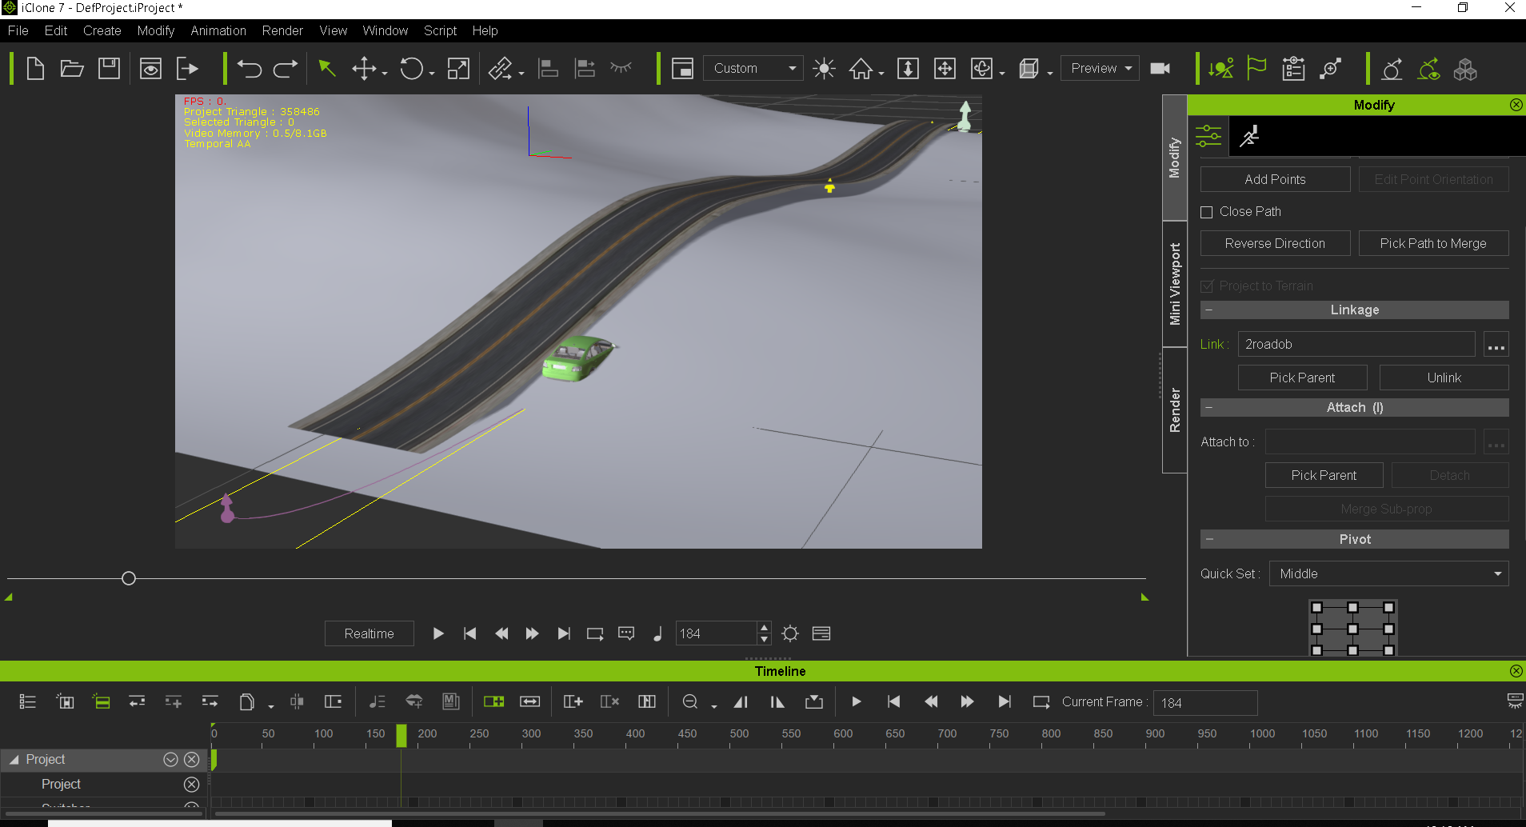
Task: Click the Unlink button
Action: pyautogui.click(x=1444, y=378)
